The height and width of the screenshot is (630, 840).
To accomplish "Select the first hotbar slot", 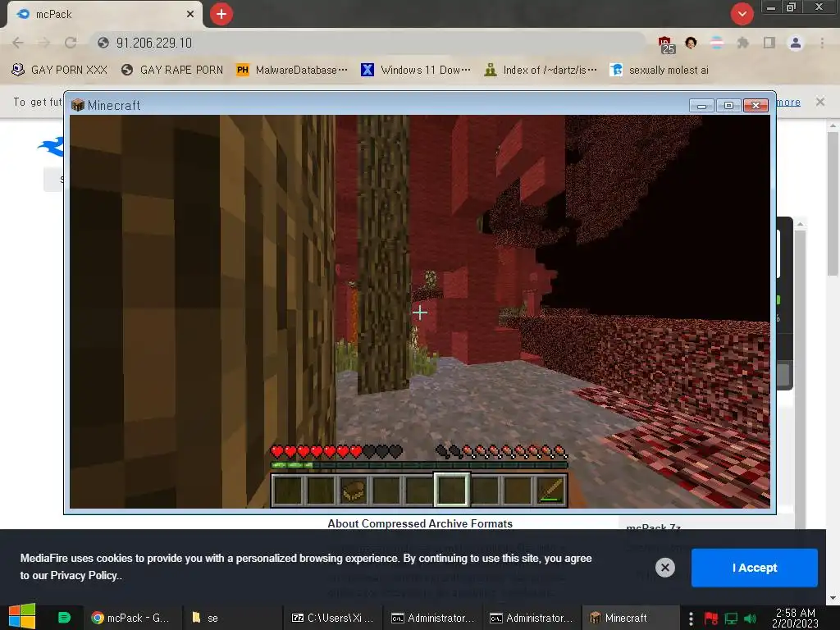I will [x=288, y=490].
